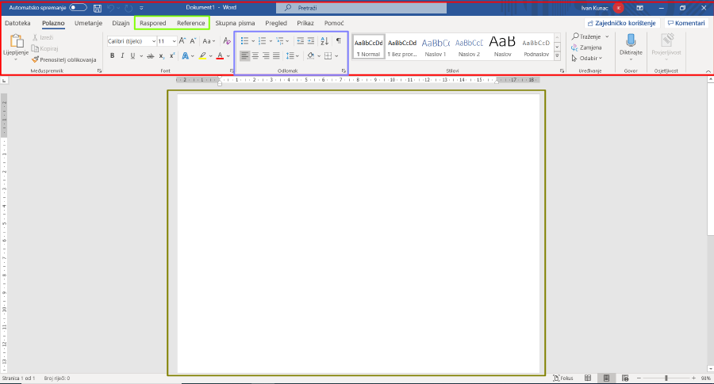The width and height of the screenshot is (714, 384).
Task: Center align the paragraph text
Action: [255, 56]
